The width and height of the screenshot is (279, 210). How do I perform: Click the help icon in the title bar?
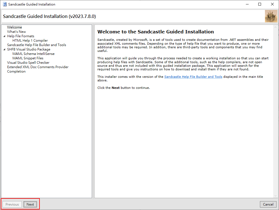pyautogui.click(x=5, y=4)
